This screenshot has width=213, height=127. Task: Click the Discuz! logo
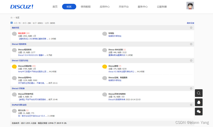[22, 7]
